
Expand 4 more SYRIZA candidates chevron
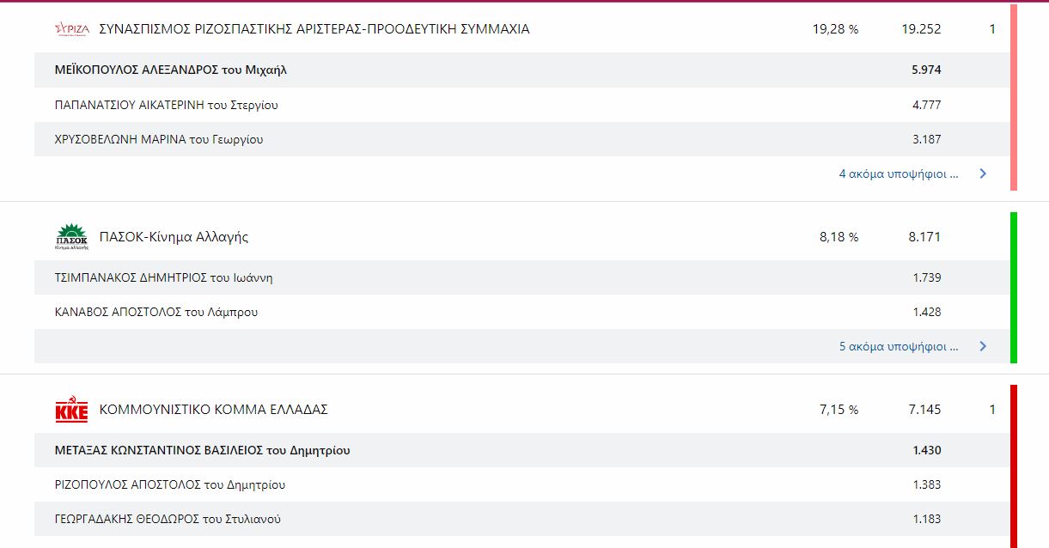click(x=983, y=174)
